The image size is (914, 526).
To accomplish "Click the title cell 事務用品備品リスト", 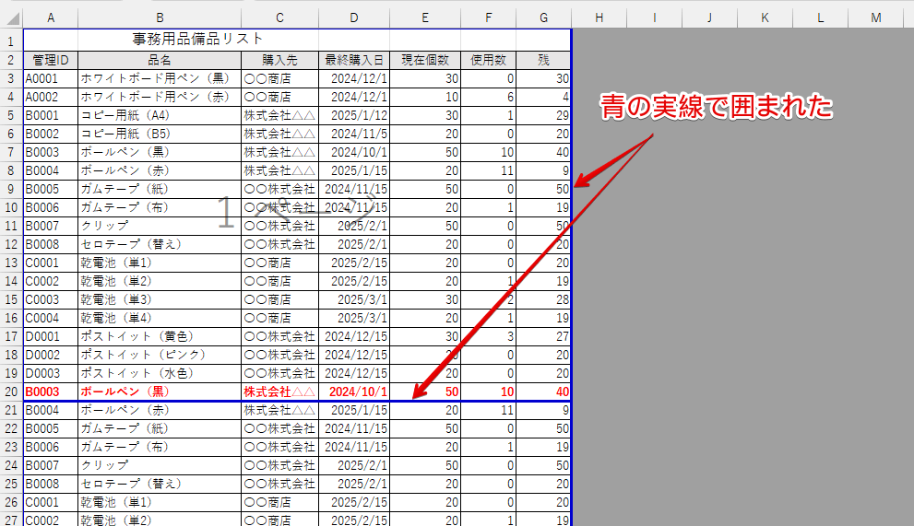I will 198,40.
